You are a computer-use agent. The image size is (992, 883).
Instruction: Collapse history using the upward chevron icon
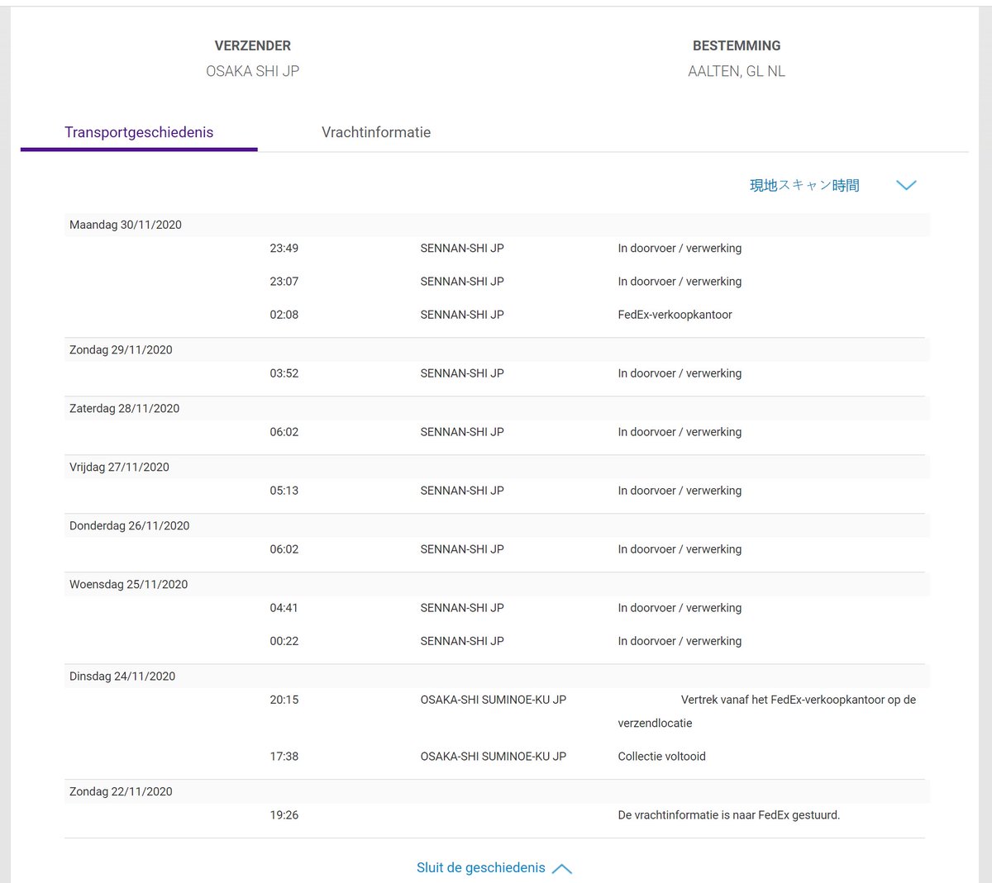tap(562, 869)
